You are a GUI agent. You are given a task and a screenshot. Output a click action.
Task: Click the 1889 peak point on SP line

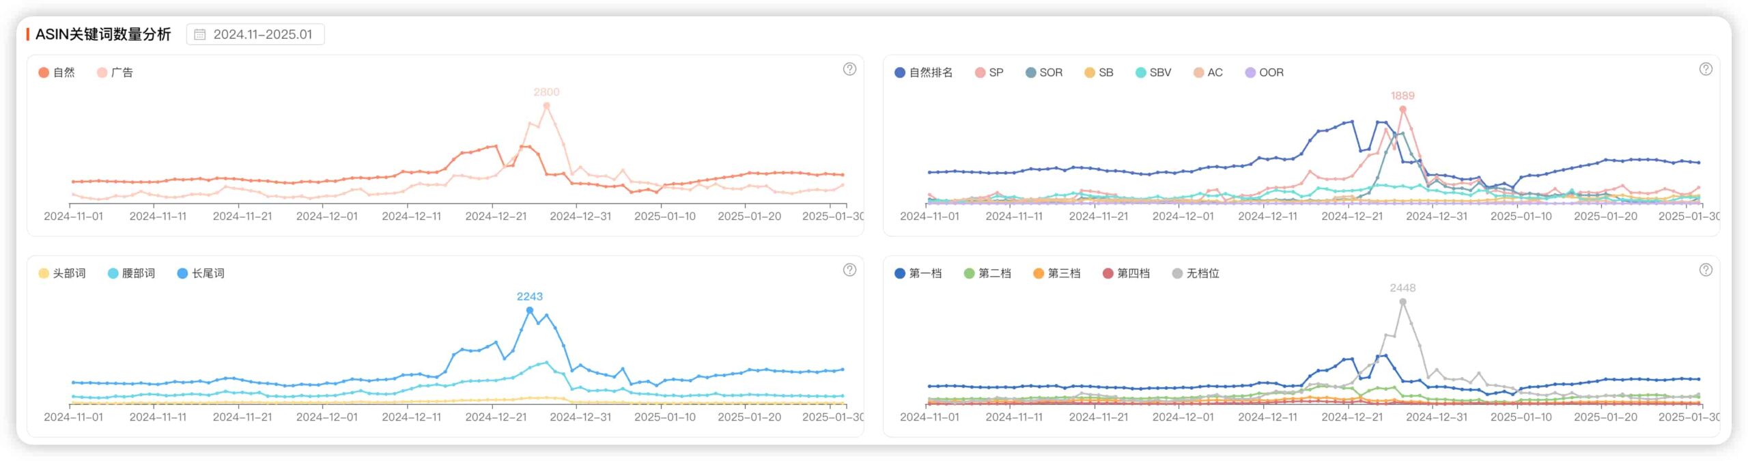(1402, 109)
